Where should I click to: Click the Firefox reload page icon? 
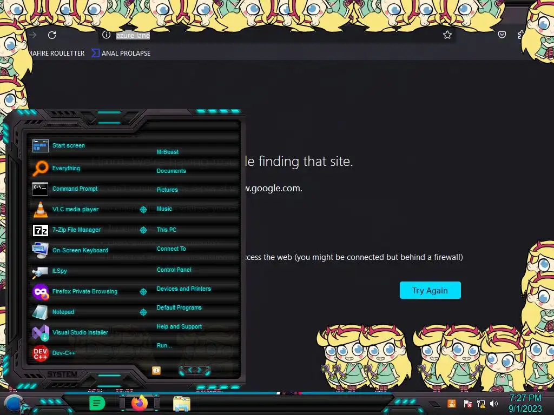tap(52, 35)
